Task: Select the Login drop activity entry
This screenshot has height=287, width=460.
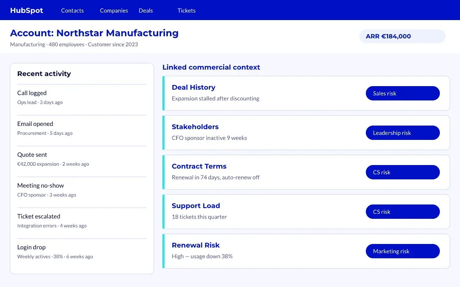Action: [x=82, y=251]
